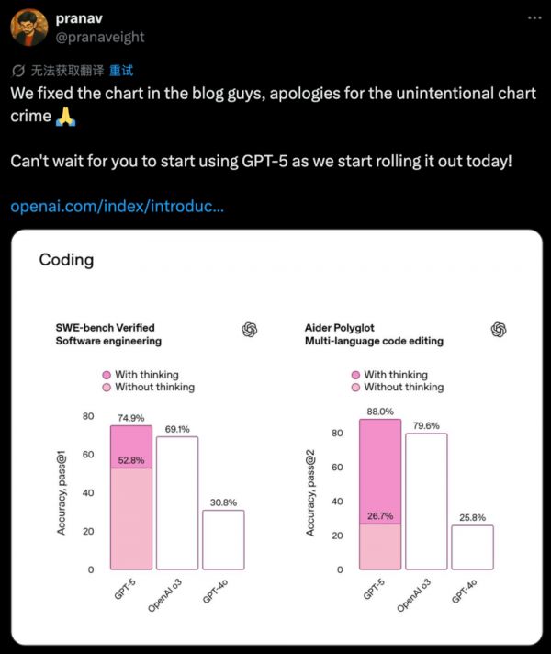Click Aider Polyglot 'With thinking' legend swatch
The width and height of the screenshot is (551, 654).
pyautogui.click(x=355, y=375)
